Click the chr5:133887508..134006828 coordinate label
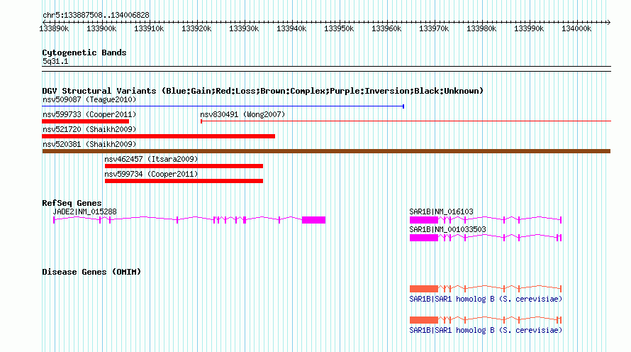The width and height of the screenshot is (631, 352). 96,16
